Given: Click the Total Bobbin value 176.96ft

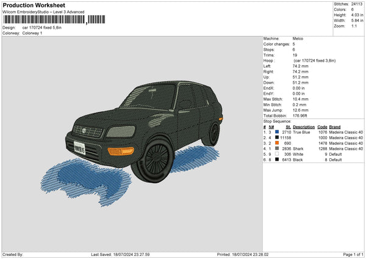Looking at the screenshot, I should pos(300,115).
